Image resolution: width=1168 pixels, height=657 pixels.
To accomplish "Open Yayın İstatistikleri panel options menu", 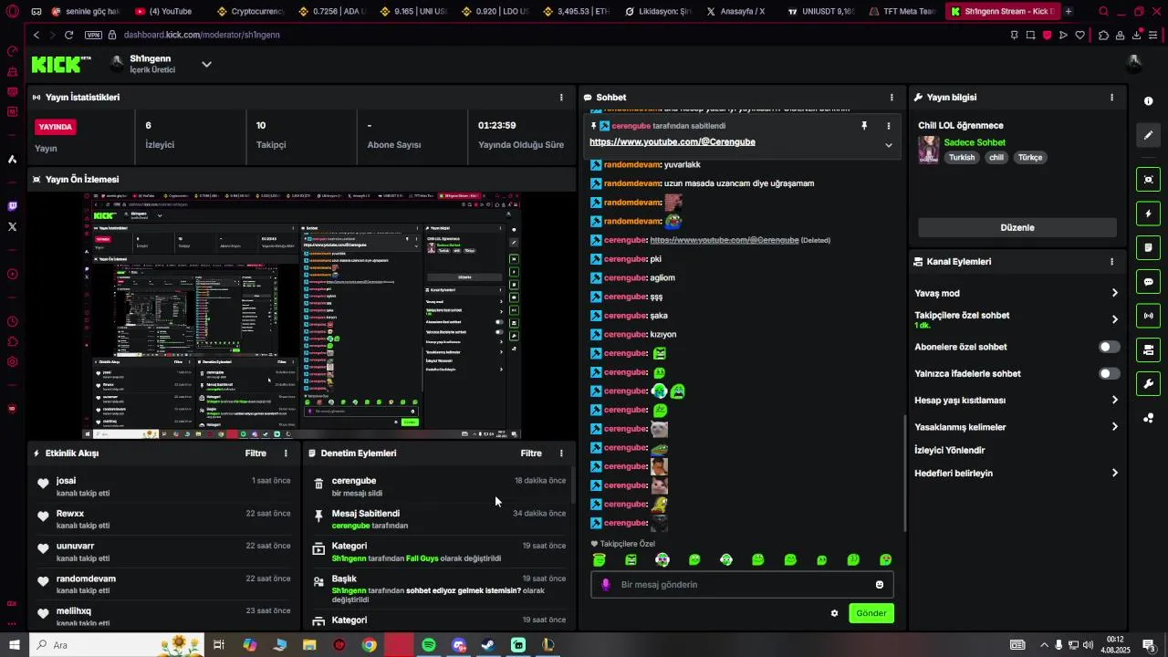I will [561, 97].
